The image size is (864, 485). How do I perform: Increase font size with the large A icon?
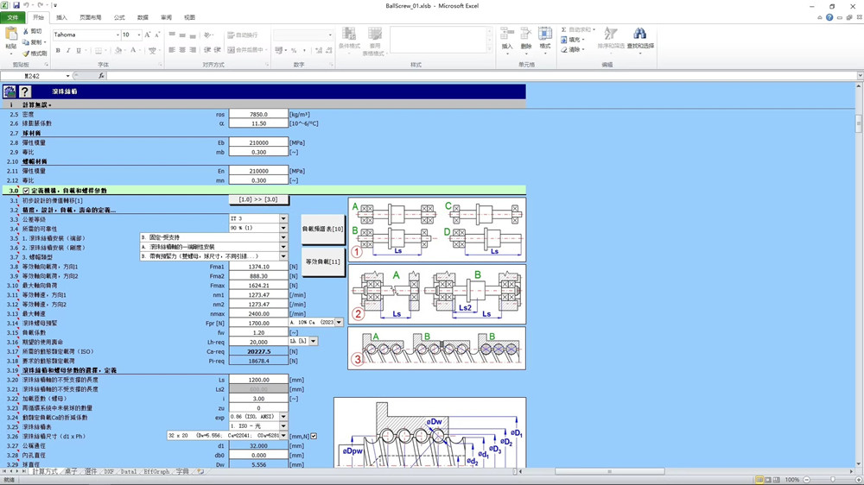click(x=147, y=35)
